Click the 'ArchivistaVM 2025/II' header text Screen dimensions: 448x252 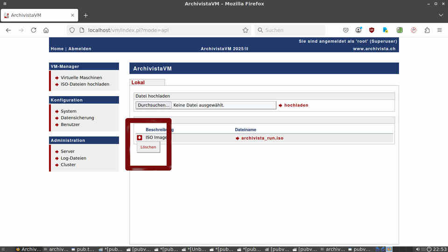pyautogui.click(x=224, y=49)
